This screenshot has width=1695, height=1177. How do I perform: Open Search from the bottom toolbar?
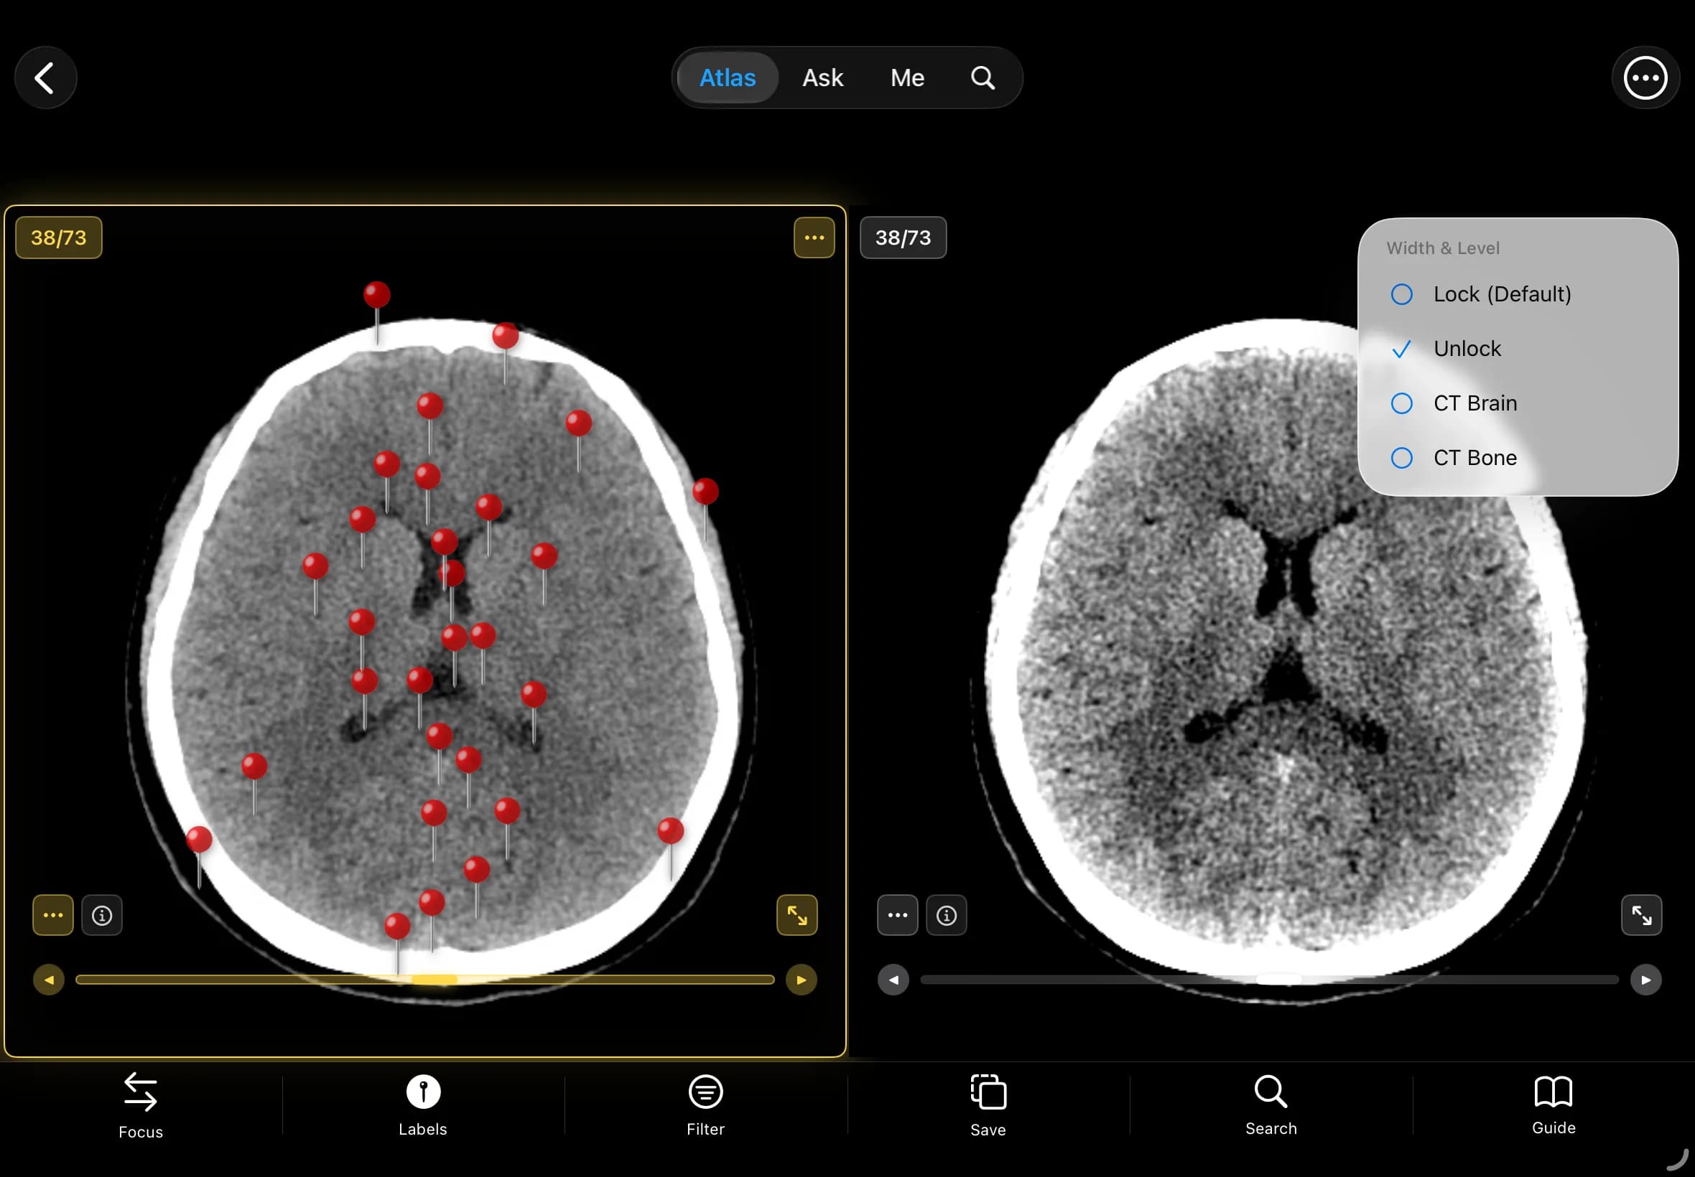tap(1270, 1104)
